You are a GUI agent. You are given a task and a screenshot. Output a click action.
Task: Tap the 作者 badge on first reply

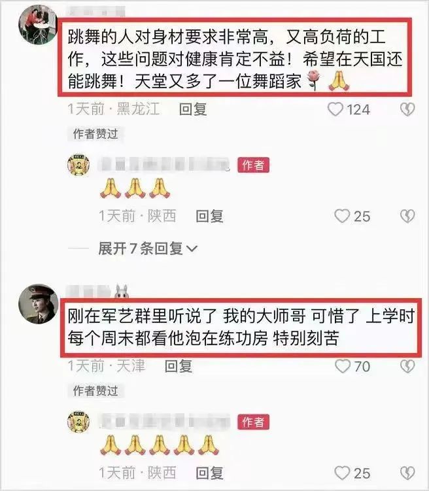point(253,165)
